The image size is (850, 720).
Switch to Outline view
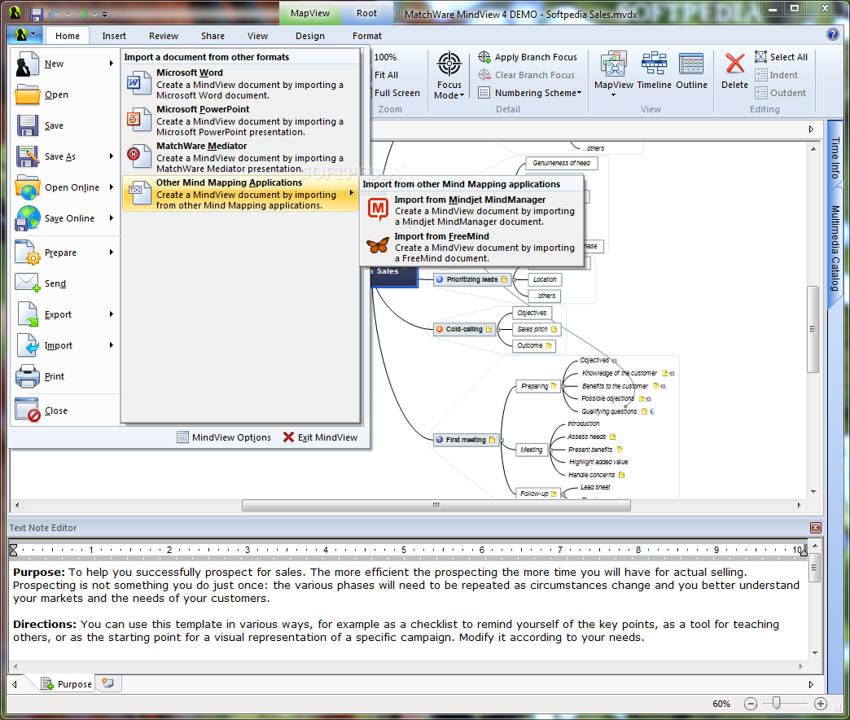click(691, 71)
